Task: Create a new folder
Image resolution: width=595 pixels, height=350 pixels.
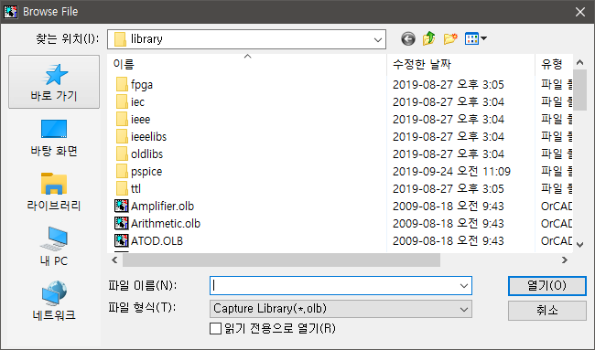Action: point(450,38)
